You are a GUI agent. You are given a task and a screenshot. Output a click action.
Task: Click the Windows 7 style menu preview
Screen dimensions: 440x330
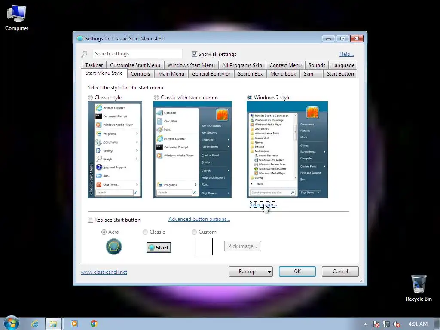[287, 150]
